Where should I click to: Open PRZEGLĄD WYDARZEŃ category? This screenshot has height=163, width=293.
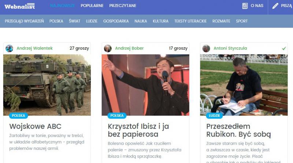[x=24, y=21]
